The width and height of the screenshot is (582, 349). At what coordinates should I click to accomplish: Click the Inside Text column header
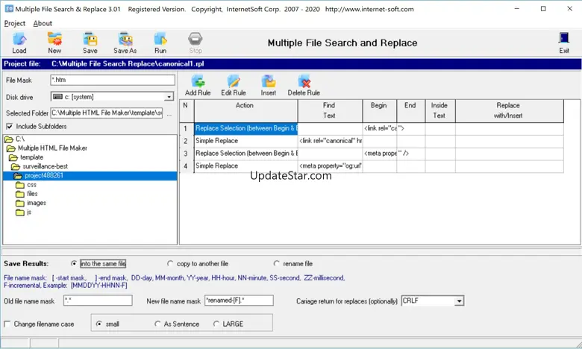[439, 111]
